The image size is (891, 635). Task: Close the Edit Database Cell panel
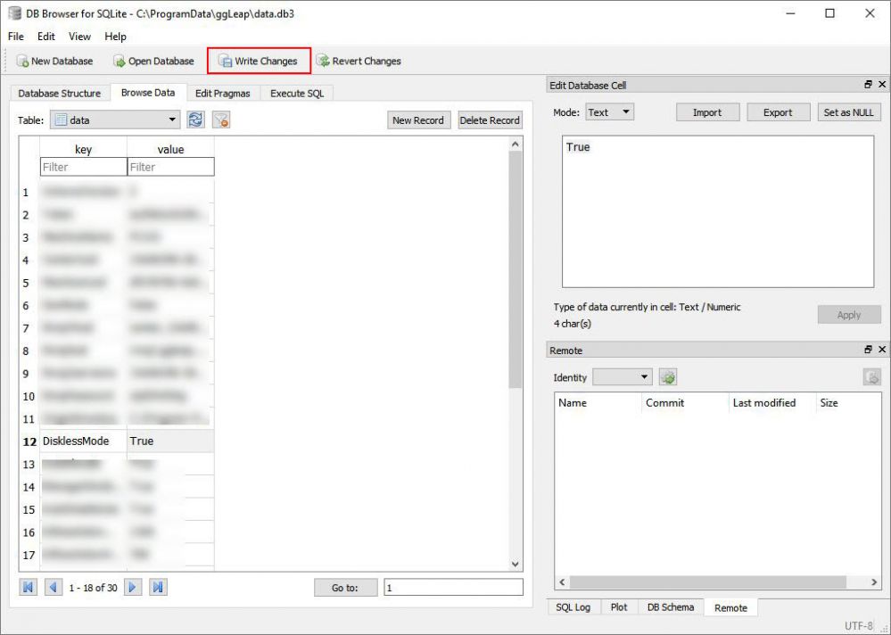pyautogui.click(x=882, y=85)
